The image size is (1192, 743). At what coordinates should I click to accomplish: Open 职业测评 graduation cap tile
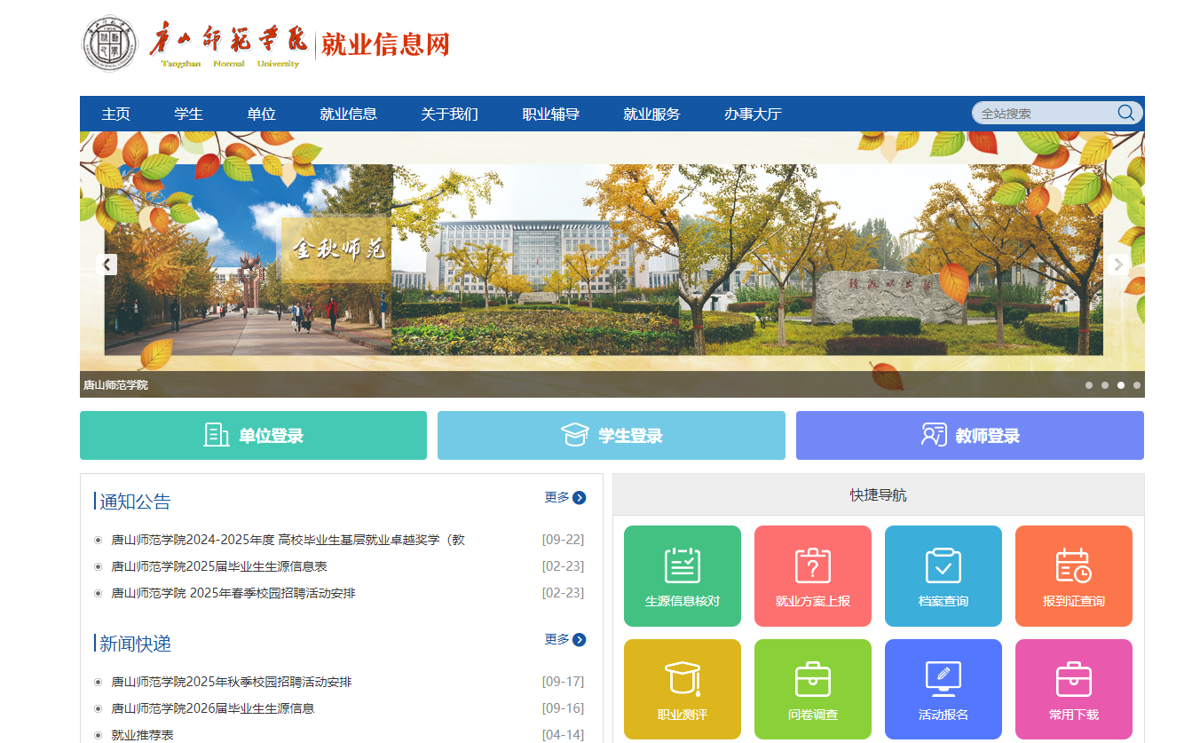tap(682, 689)
